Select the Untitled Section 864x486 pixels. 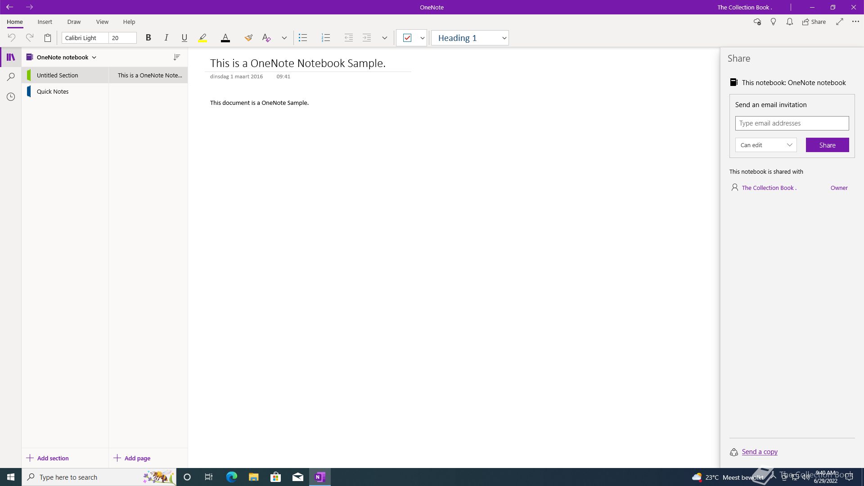65,75
